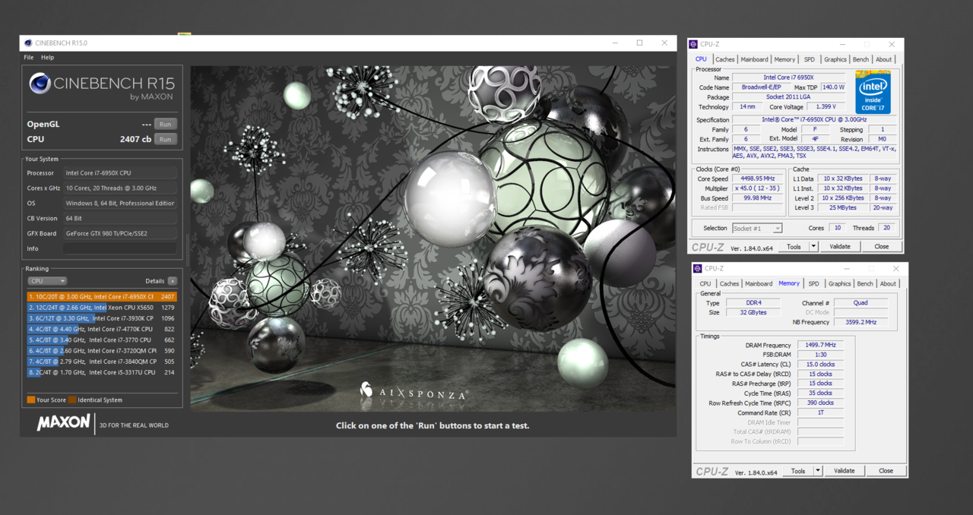
Task: Close the CPU-Z memory window with X
Action: pyautogui.click(x=895, y=269)
